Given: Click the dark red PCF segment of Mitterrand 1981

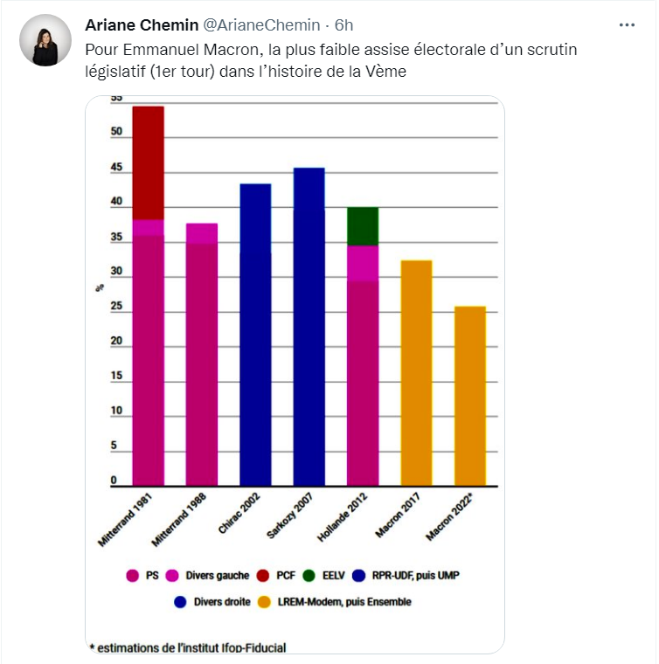Looking at the screenshot, I should [x=148, y=163].
